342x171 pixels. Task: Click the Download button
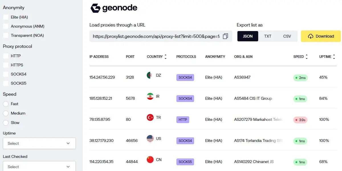320,36
